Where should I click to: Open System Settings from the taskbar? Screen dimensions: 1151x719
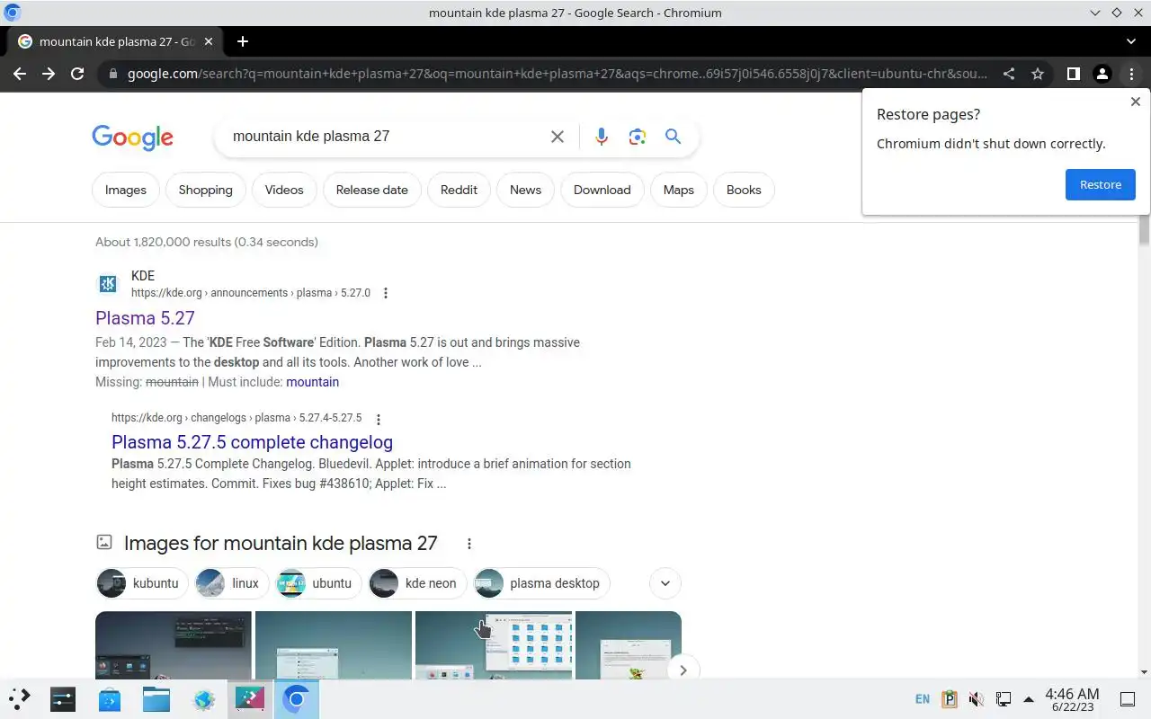pyautogui.click(x=63, y=698)
